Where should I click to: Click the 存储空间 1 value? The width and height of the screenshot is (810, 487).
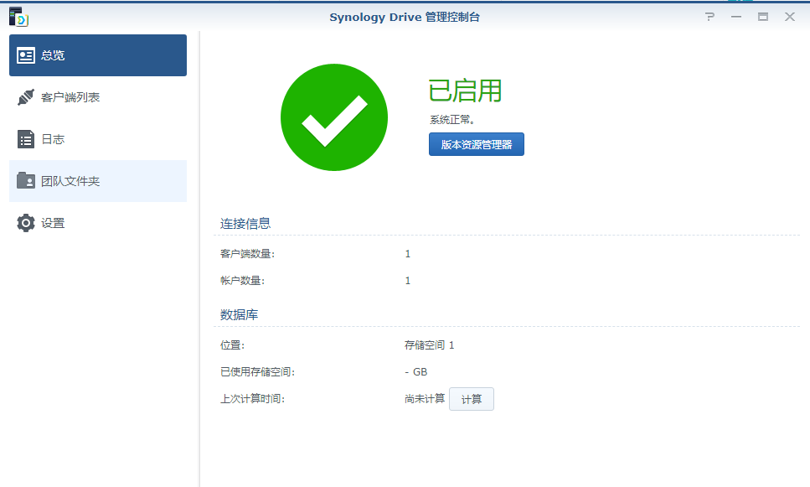[x=429, y=345]
